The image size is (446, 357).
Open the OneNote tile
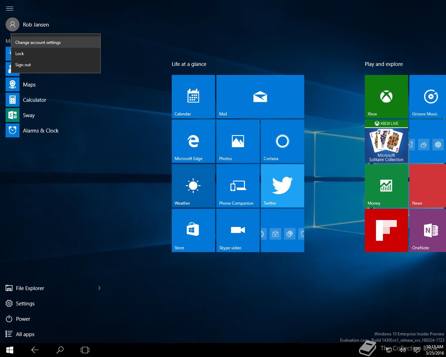[428, 230]
